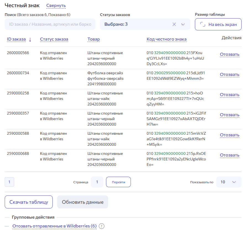Open the chevron on Показывать по selector
The height and width of the screenshot is (233, 249).
(x=234, y=182)
